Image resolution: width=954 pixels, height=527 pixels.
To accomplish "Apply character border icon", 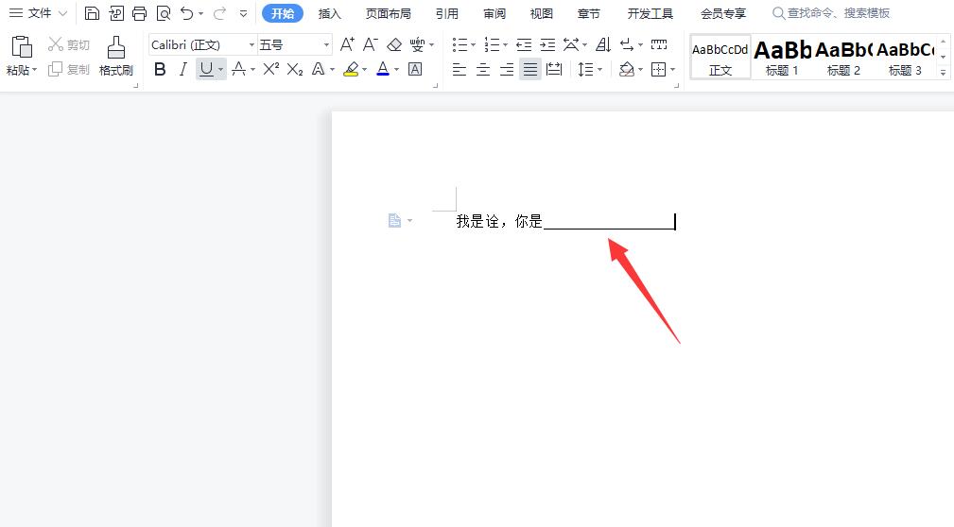I will coord(415,69).
